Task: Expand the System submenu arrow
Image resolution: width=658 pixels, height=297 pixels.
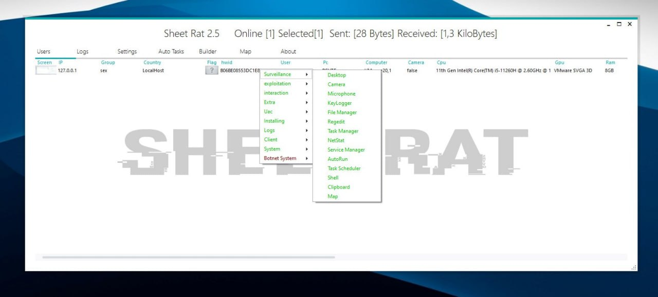Action: click(x=307, y=149)
